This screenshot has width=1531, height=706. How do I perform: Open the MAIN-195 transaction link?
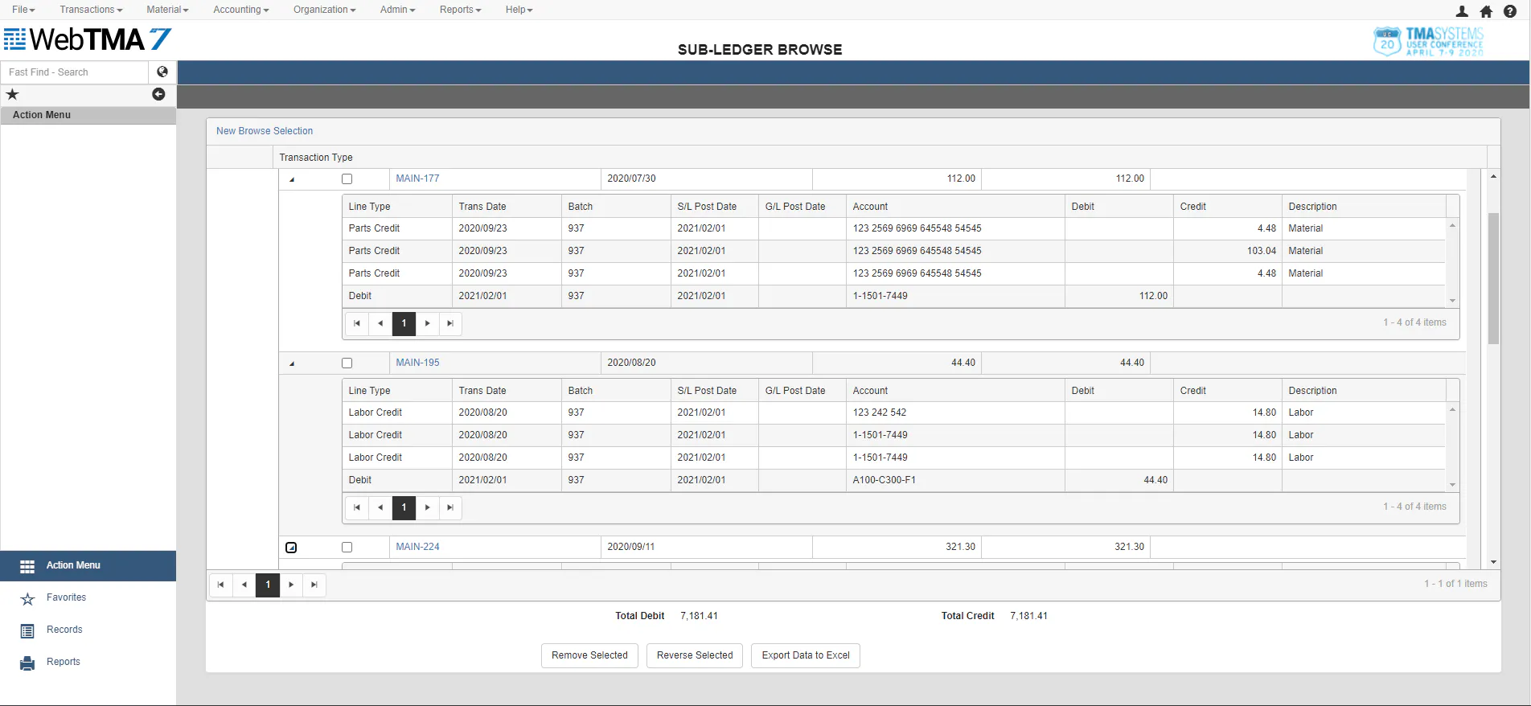(418, 363)
